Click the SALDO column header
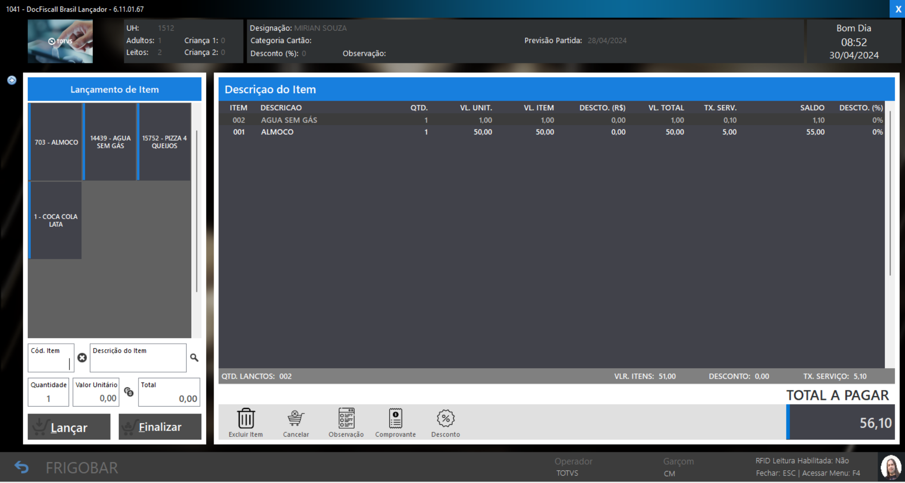This screenshot has width=905, height=483. coord(812,108)
